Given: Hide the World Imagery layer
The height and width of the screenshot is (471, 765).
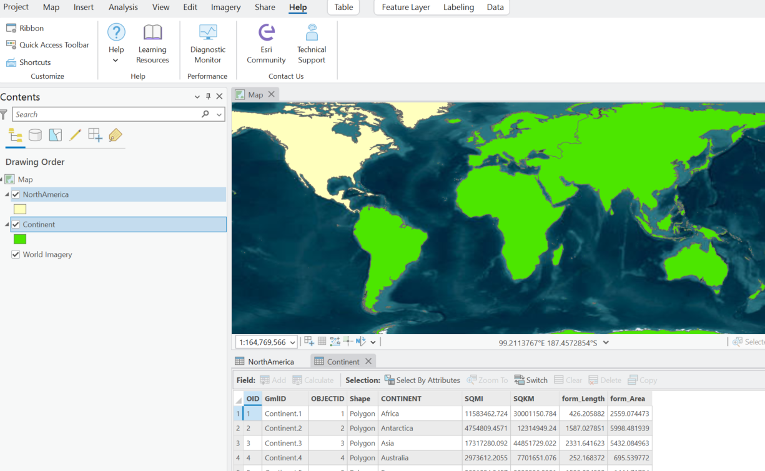Looking at the screenshot, I should click(16, 254).
